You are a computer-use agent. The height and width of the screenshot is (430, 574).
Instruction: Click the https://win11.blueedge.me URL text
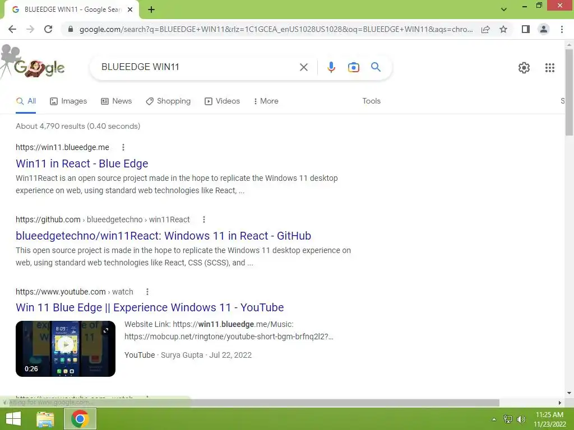click(62, 147)
